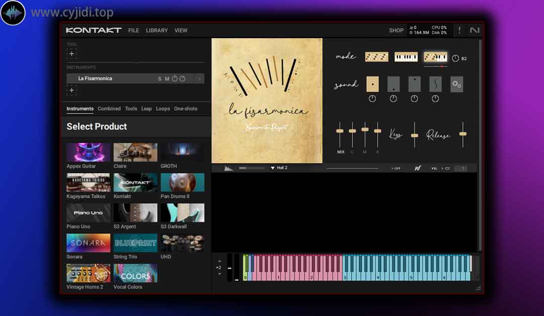Click the add tool plus icon
The width and height of the screenshot is (544, 316).
pyautogui.click(x=72, y=54)
